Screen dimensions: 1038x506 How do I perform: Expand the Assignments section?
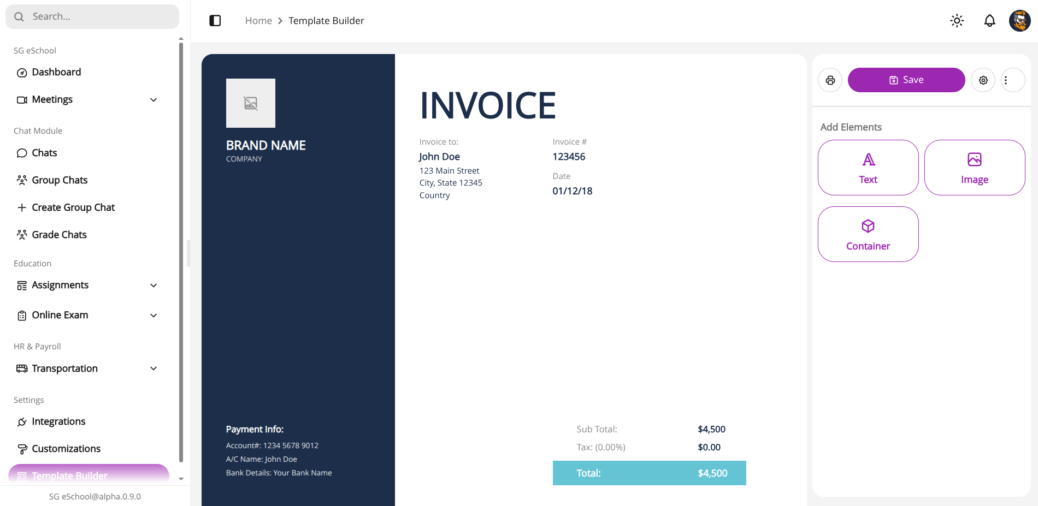(x=87, y=285)
